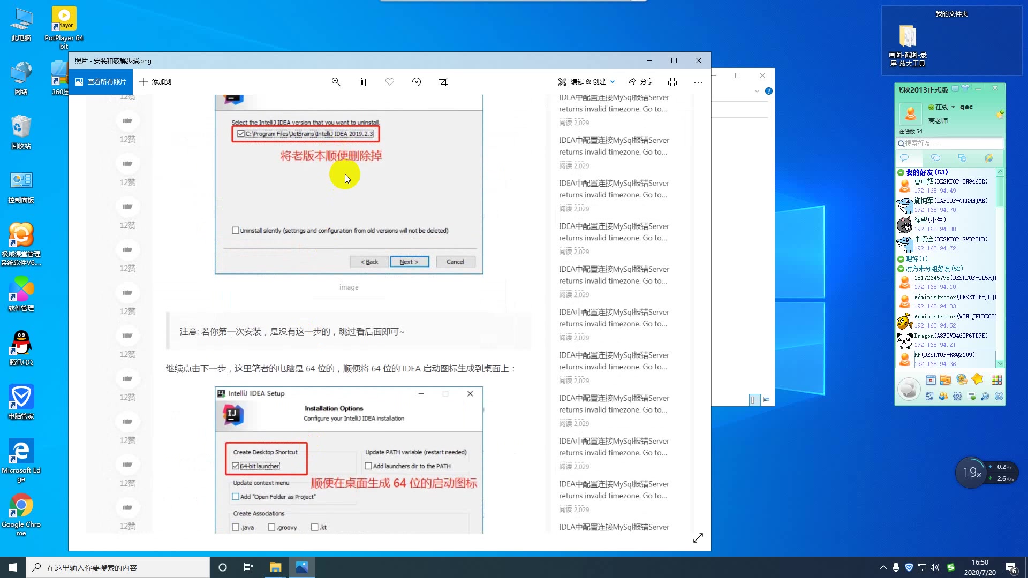Click 查看所有照片 button
1028x578 pixels.
(101, 82)
